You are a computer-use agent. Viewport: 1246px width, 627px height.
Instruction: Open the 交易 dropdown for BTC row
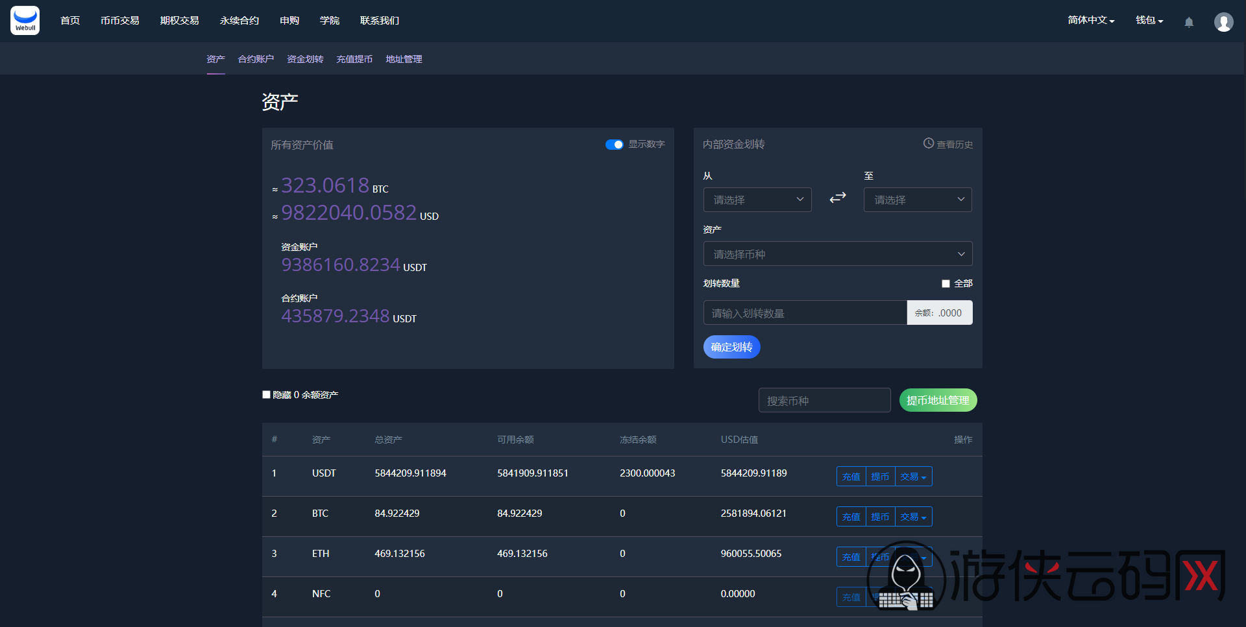[913, 517]
